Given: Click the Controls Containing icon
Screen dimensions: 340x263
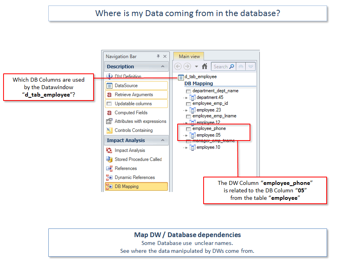Looking at the screenshot, I should (x=109, y=130).
